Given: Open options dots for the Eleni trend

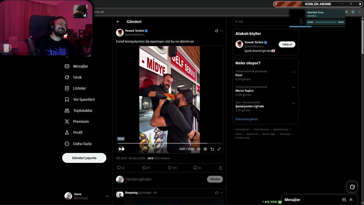Looking at the screenshot, I should point(293,72).
